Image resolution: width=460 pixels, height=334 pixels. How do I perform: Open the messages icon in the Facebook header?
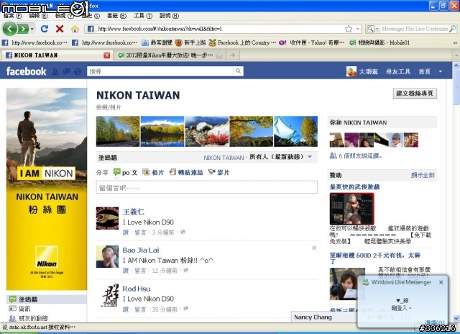[x=66, y=71]
